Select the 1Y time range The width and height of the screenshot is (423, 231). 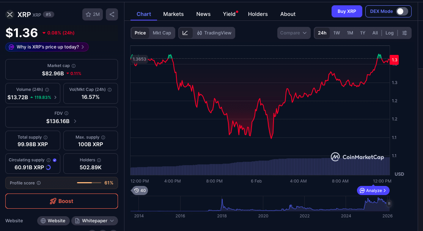363,33
